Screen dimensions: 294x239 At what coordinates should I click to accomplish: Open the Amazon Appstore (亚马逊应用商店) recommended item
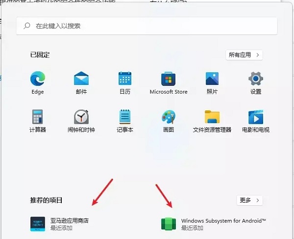point(60,224)
